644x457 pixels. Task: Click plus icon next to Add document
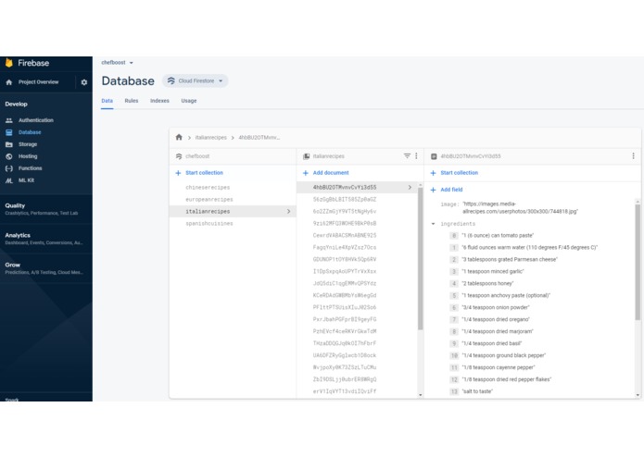(306, 173)
